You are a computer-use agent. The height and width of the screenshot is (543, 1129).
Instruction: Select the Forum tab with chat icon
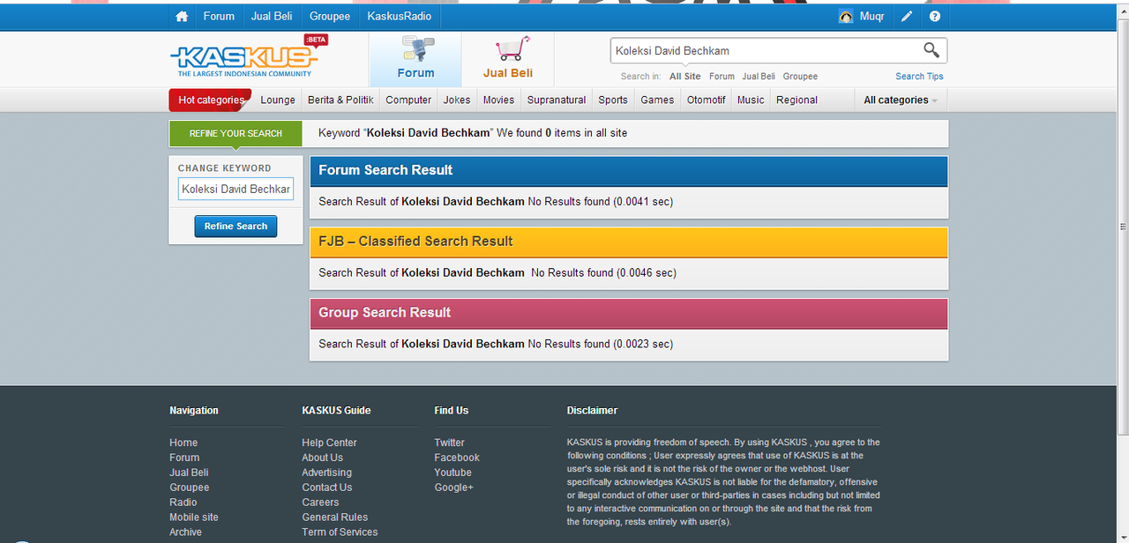(x=415, y=60)
